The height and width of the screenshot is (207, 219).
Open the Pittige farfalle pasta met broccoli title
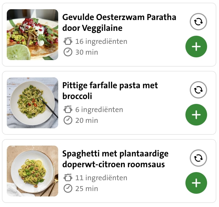click(110, 91)
